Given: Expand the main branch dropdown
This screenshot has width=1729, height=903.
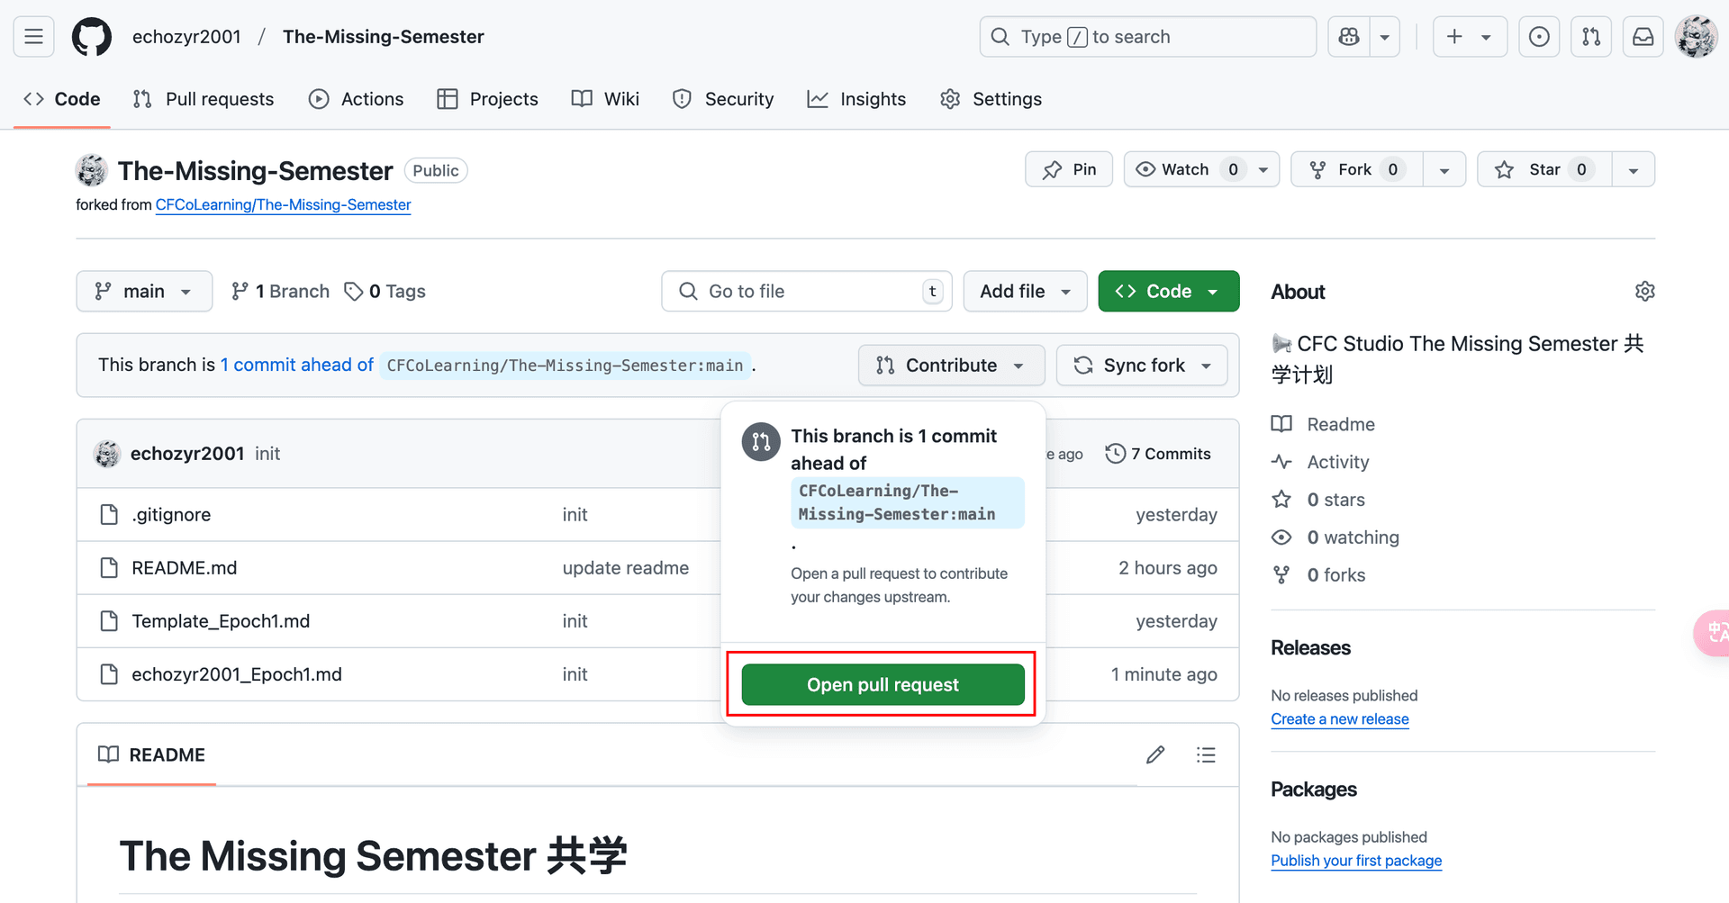Looking at the screenshot, I should coord(144,292).
